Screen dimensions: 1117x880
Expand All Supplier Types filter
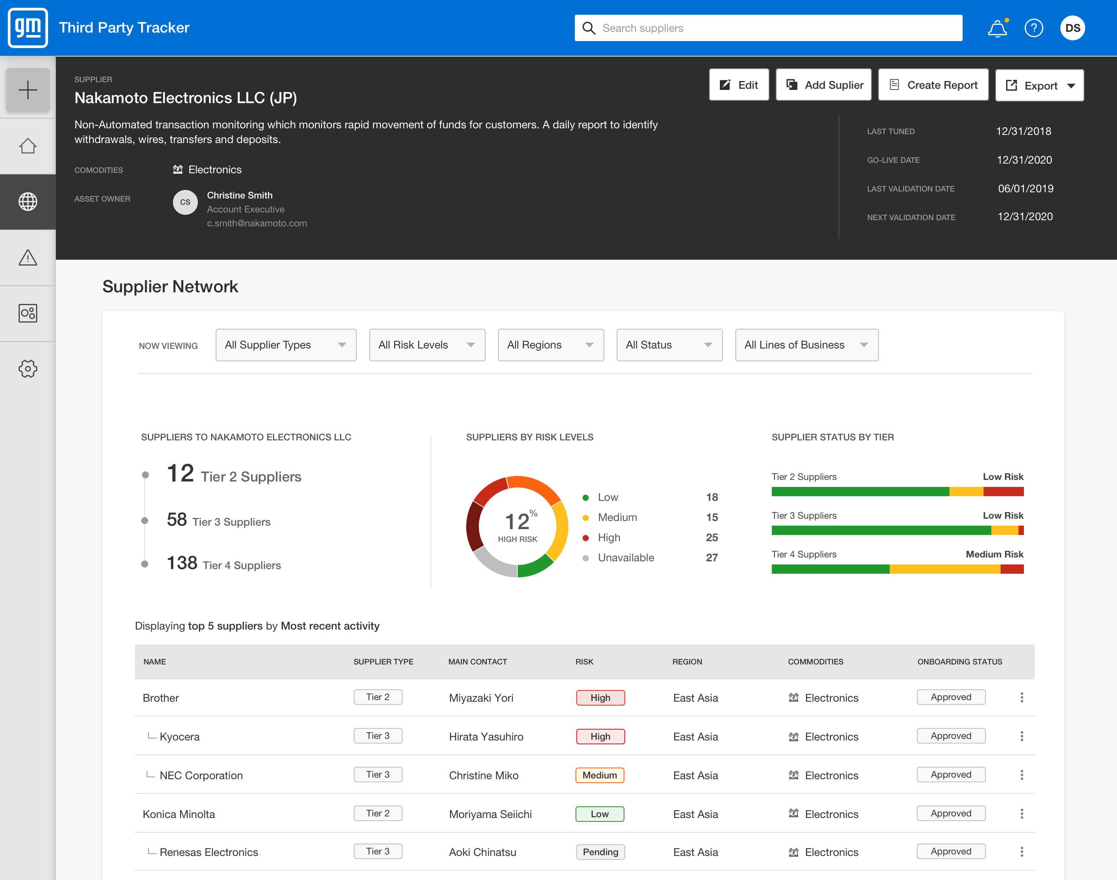coord(286,345)
